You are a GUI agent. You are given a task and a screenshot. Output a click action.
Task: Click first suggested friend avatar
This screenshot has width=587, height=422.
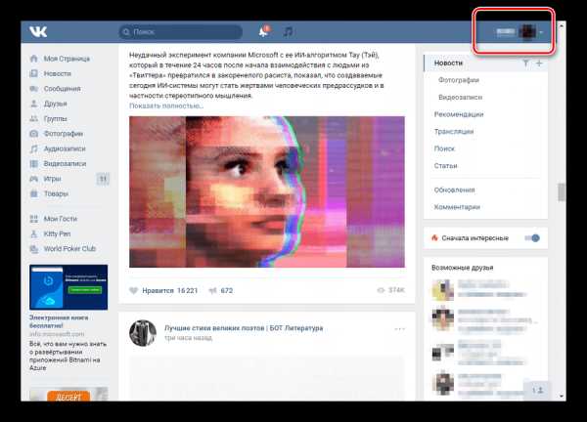[x=443, y=289]
